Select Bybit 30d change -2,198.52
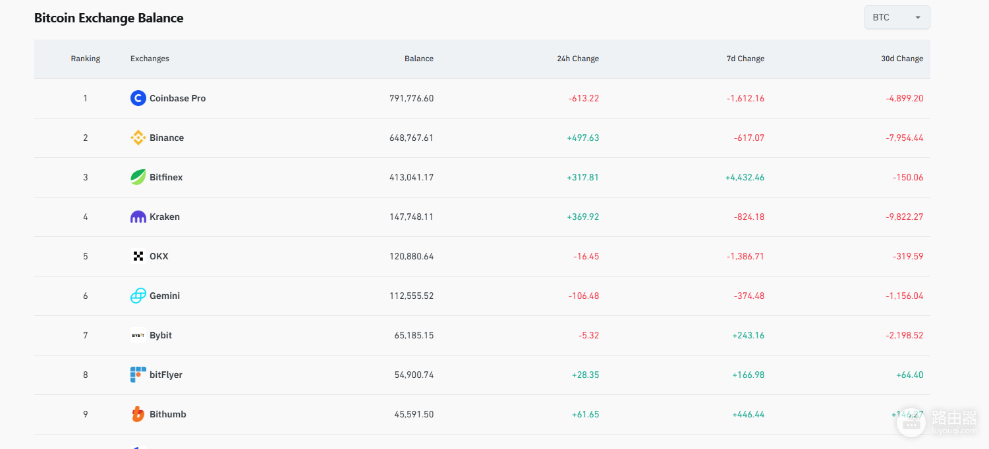Image resolution: width=989 pixels, height=449 pixels. click(x=905, y=335)
